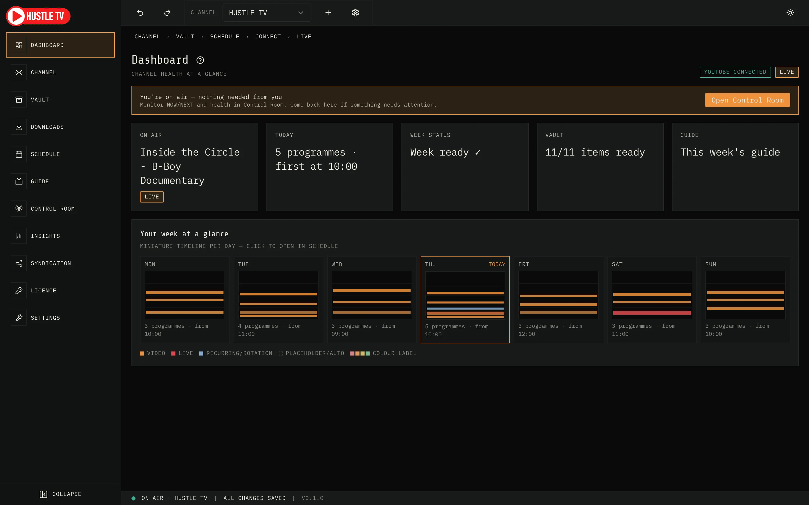Image resolution: width=809 pixels, height=505 pixels.
Task: Click the Control Room antenna icon
Action: click(19, 209)
